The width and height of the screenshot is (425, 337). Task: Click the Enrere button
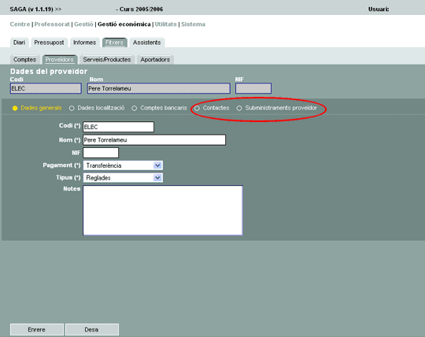click(37, 329)
